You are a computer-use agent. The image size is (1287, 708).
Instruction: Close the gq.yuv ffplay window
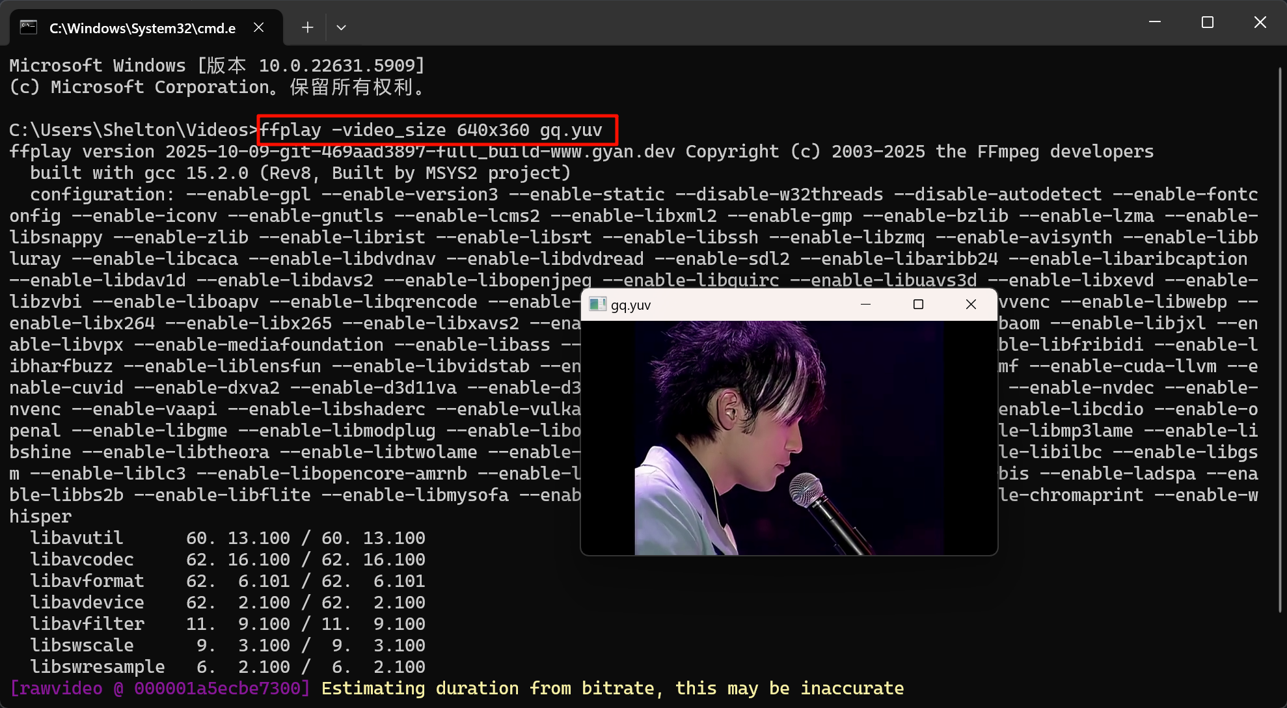tap(971, 305)
